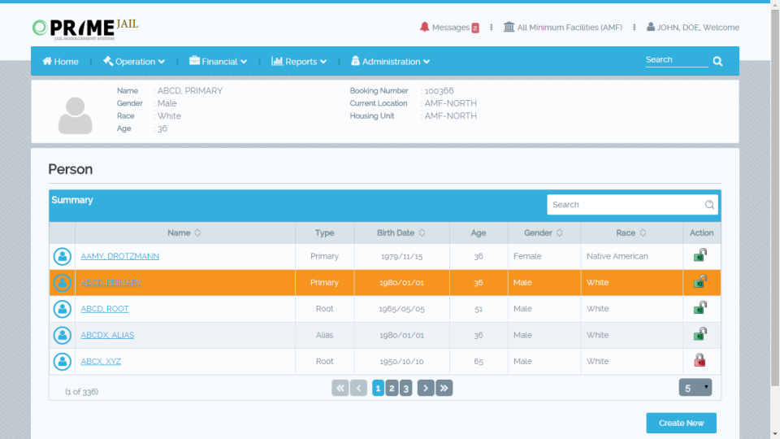Click the (1 of 336) page counter
Image resolution: width=780 pixels, height=439 pixels.
[81, 392]
